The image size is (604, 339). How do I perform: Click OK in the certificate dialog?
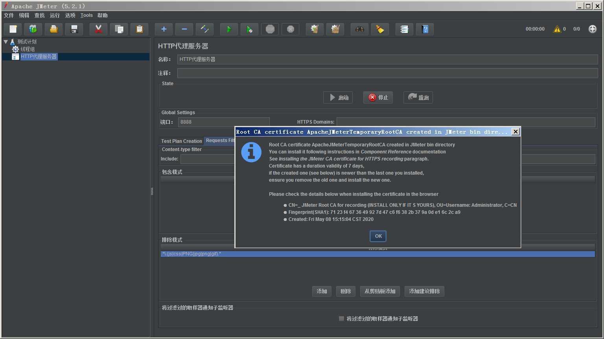pyautogui.click(x=378, y=236)
